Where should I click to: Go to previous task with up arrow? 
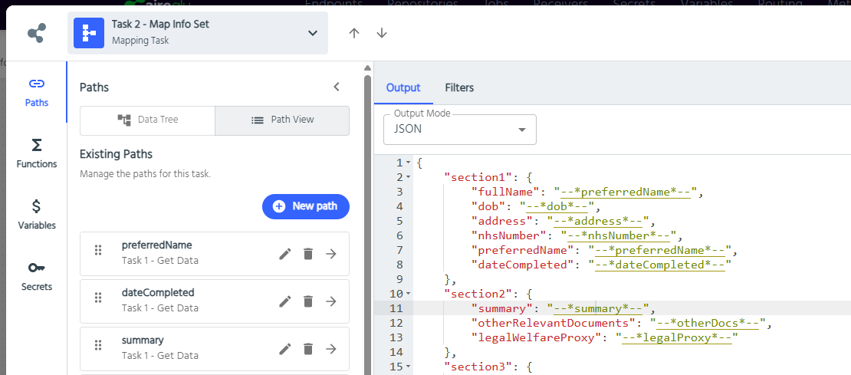353,33
